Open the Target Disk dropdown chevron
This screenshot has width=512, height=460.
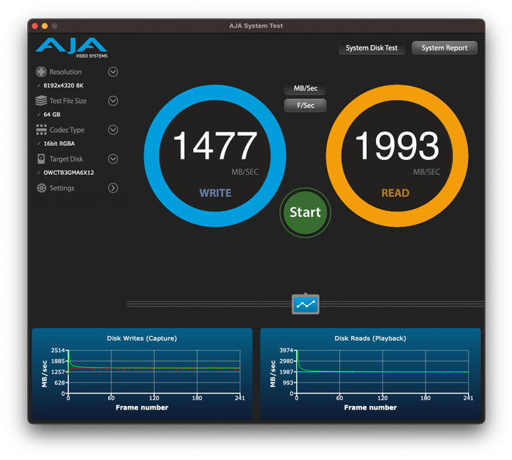[x=113, y=159]
